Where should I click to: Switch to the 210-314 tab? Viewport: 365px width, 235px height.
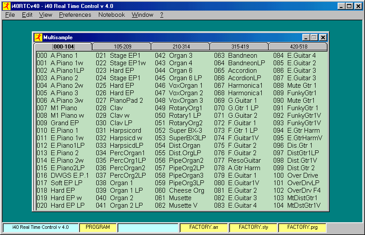coord(181,46)
